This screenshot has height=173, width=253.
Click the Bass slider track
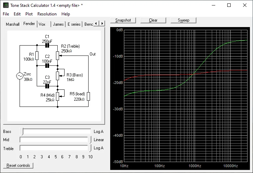[x=57, y=132]
